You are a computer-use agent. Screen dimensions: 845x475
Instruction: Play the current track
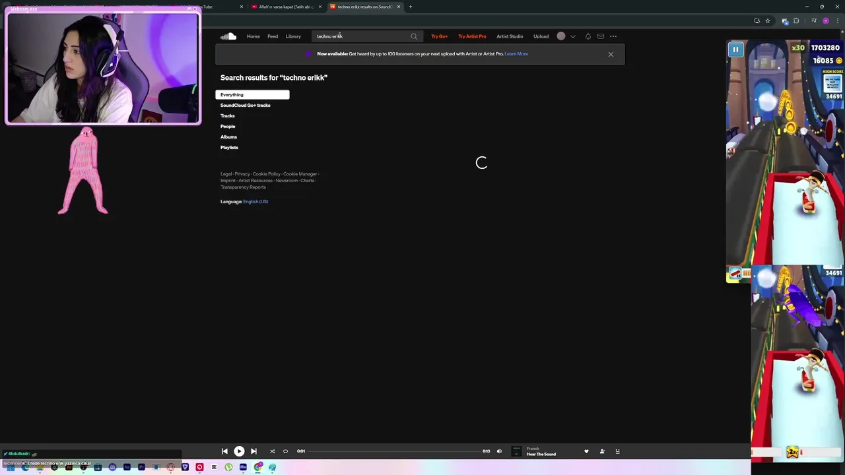239,451
